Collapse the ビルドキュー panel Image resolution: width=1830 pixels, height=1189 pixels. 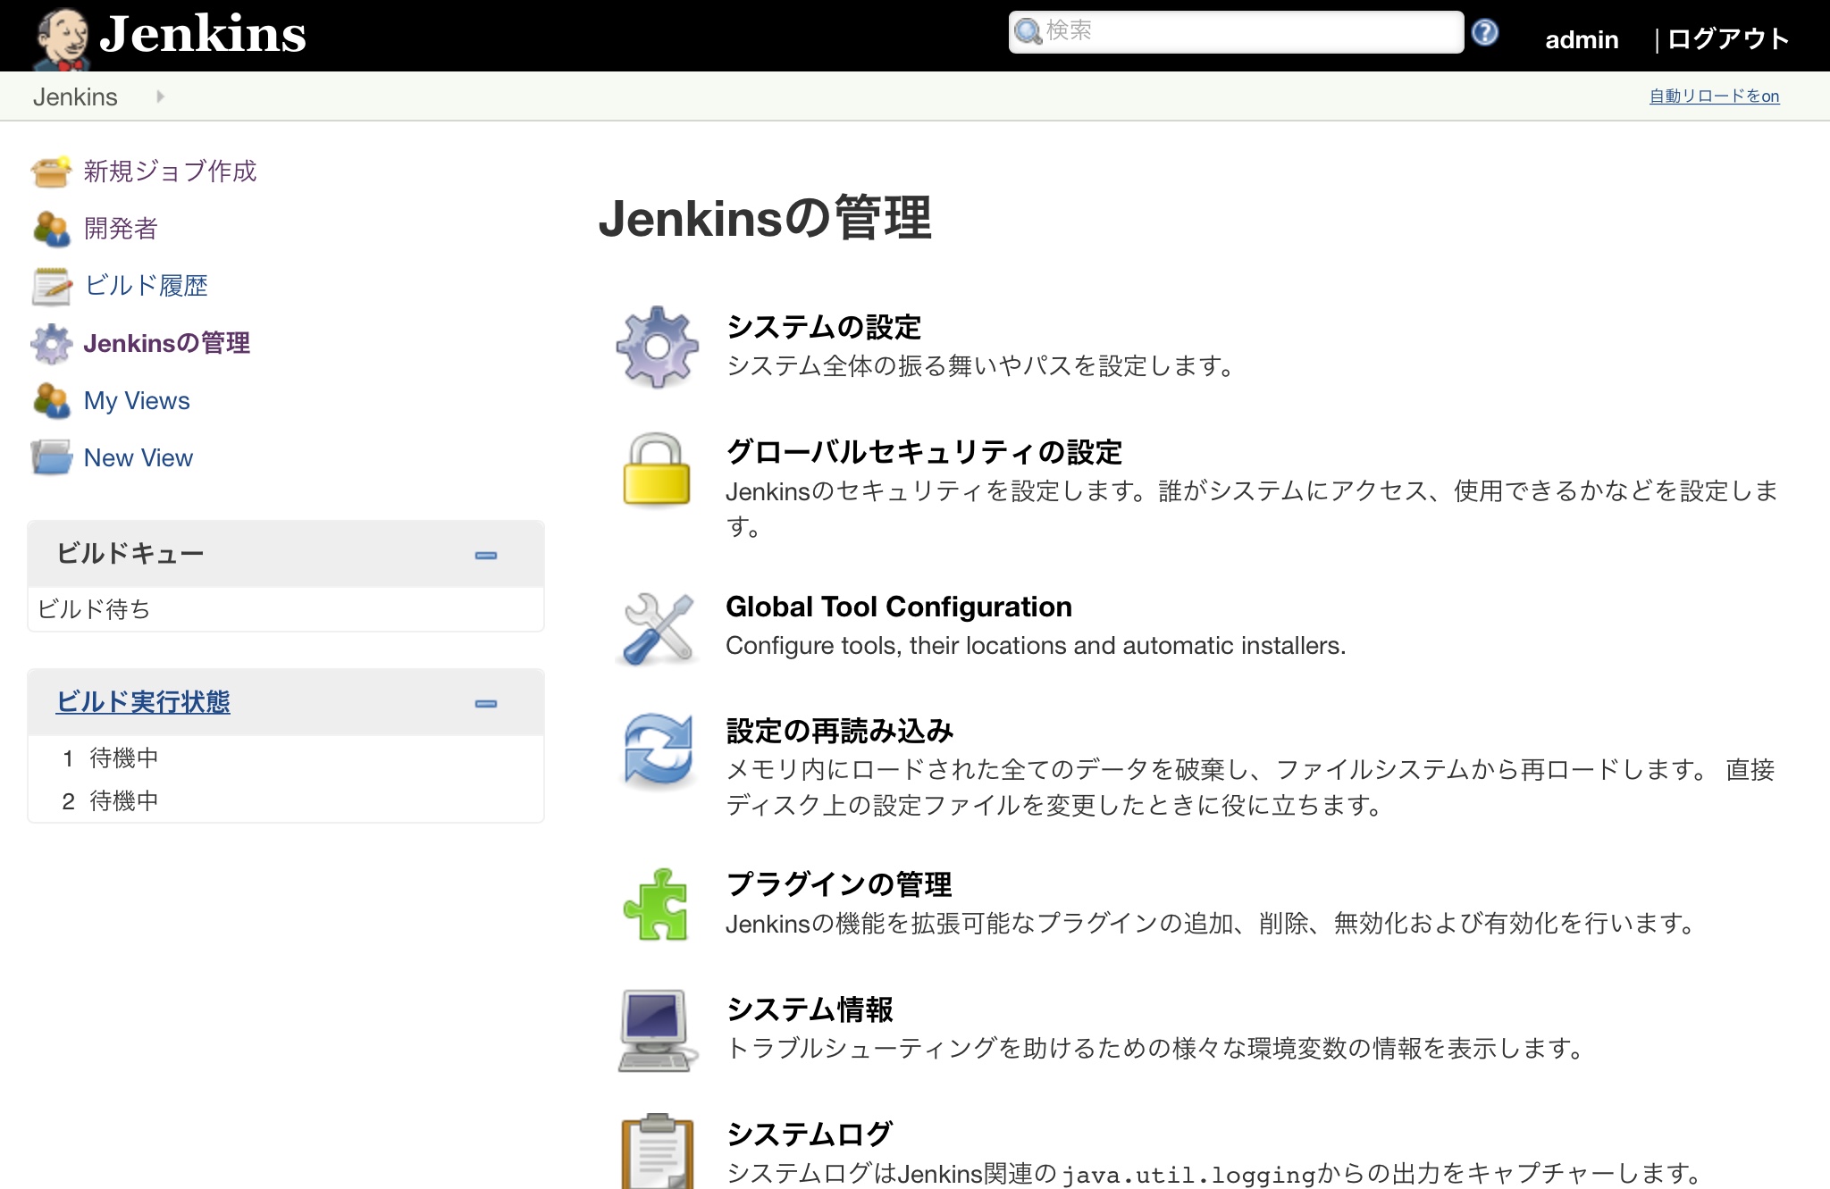pos(485,556)
